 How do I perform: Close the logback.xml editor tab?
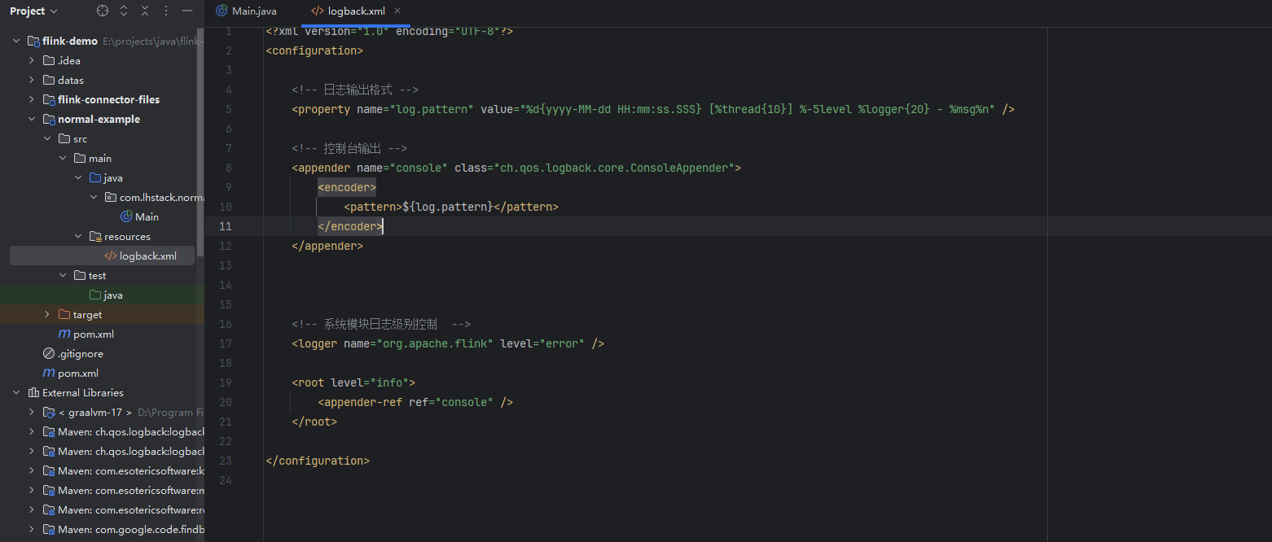(x=397, y=11)
